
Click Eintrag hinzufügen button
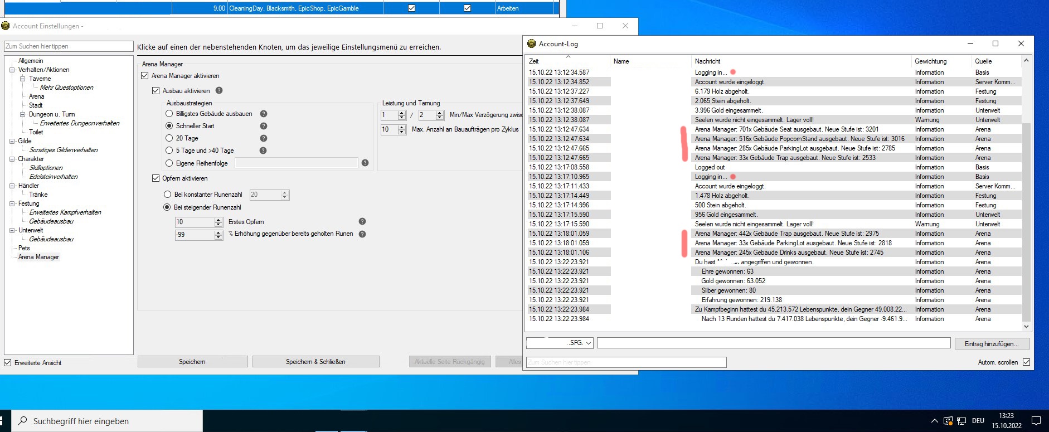pos(992,344)
